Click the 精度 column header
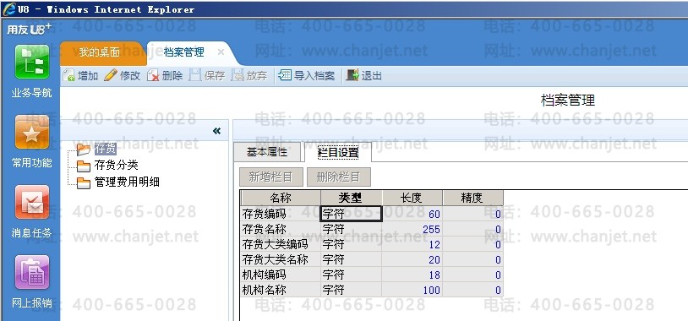The height and width of the screenshot is (321, 688). [472, 198]
